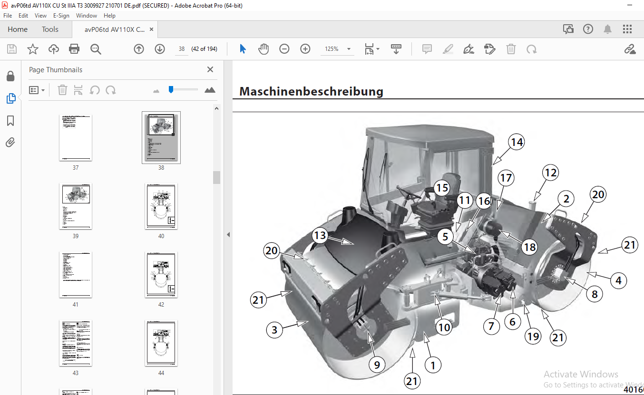Delete with the toolbar trash icon
Viewport: 644px width, 395px height.
tap(511, 49)
